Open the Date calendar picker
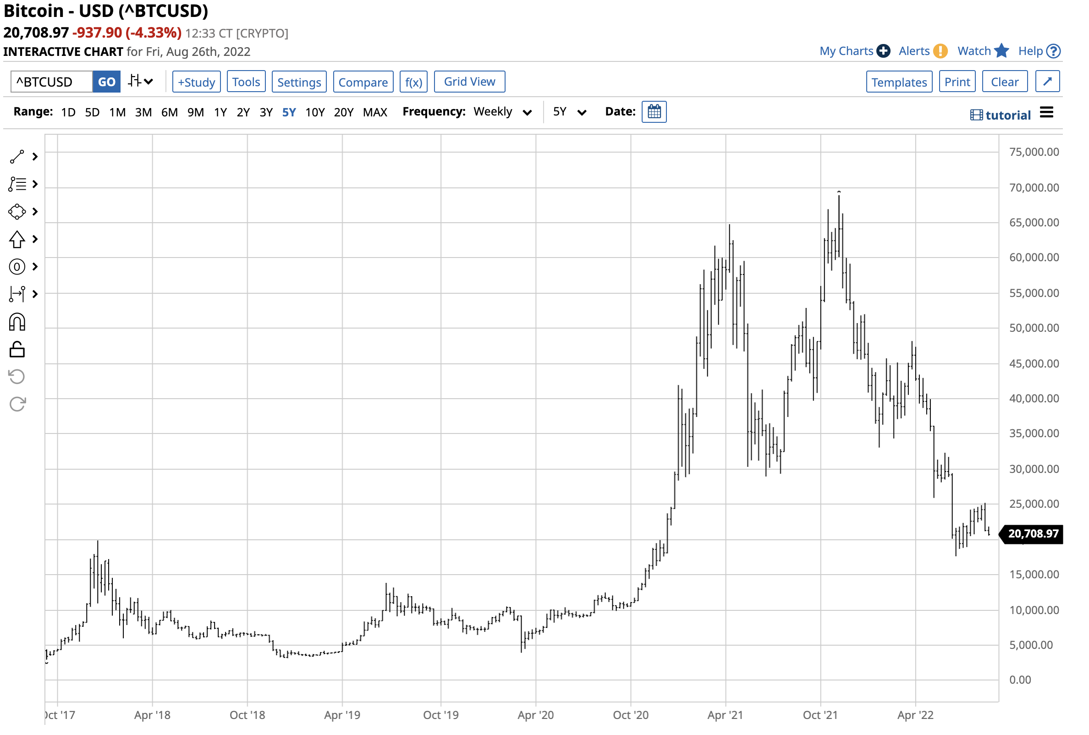This screenshot has width=1089, height=735. [654, 112]
